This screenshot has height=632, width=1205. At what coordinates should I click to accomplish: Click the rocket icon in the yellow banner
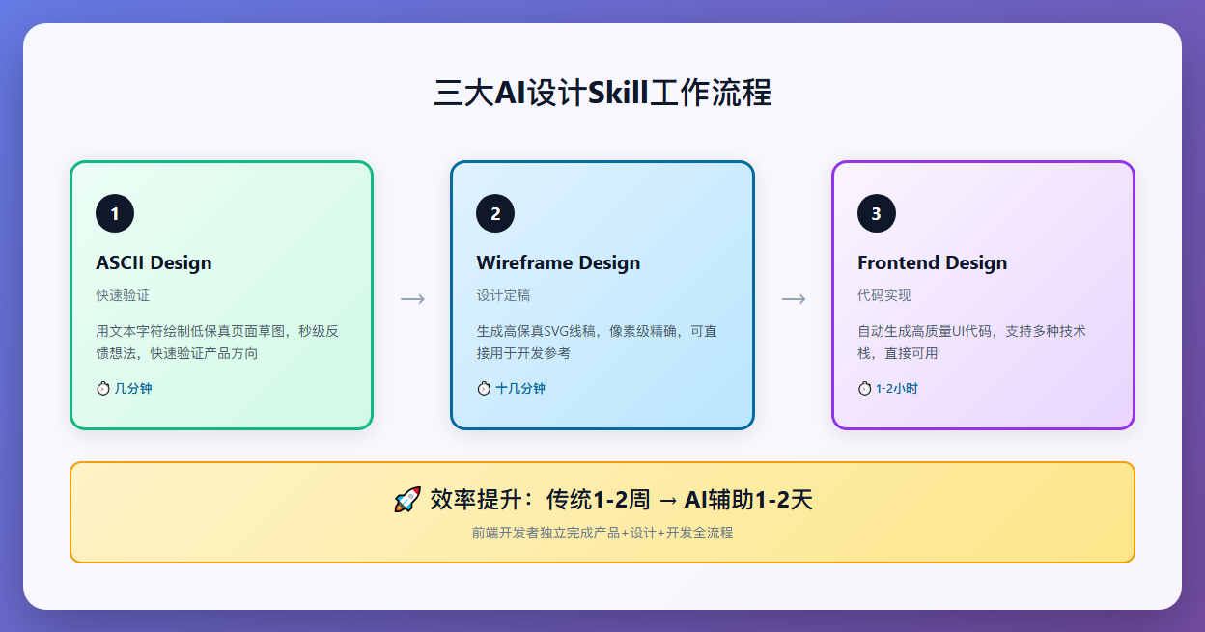click(x=406, y=500)
